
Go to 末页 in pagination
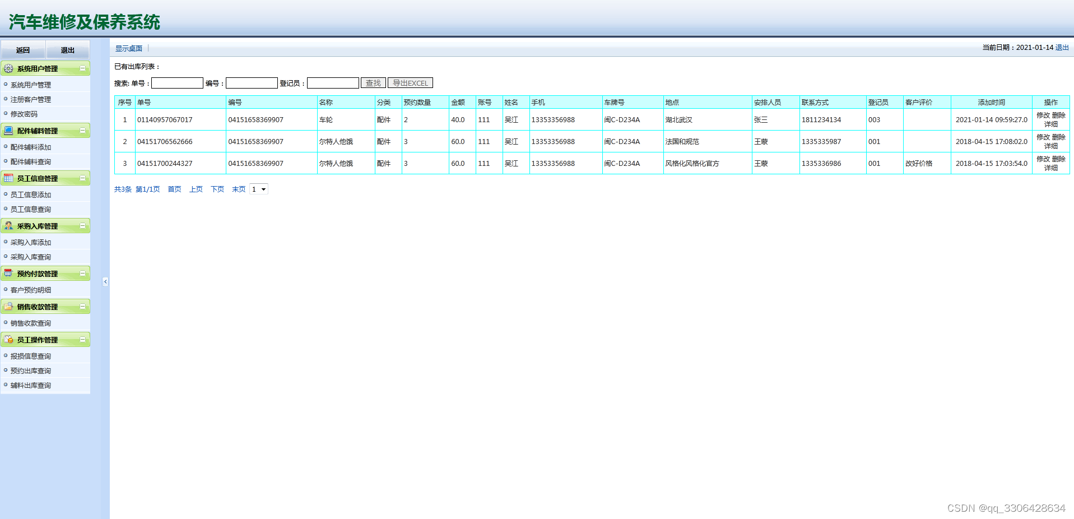click(x=239, y=189)
